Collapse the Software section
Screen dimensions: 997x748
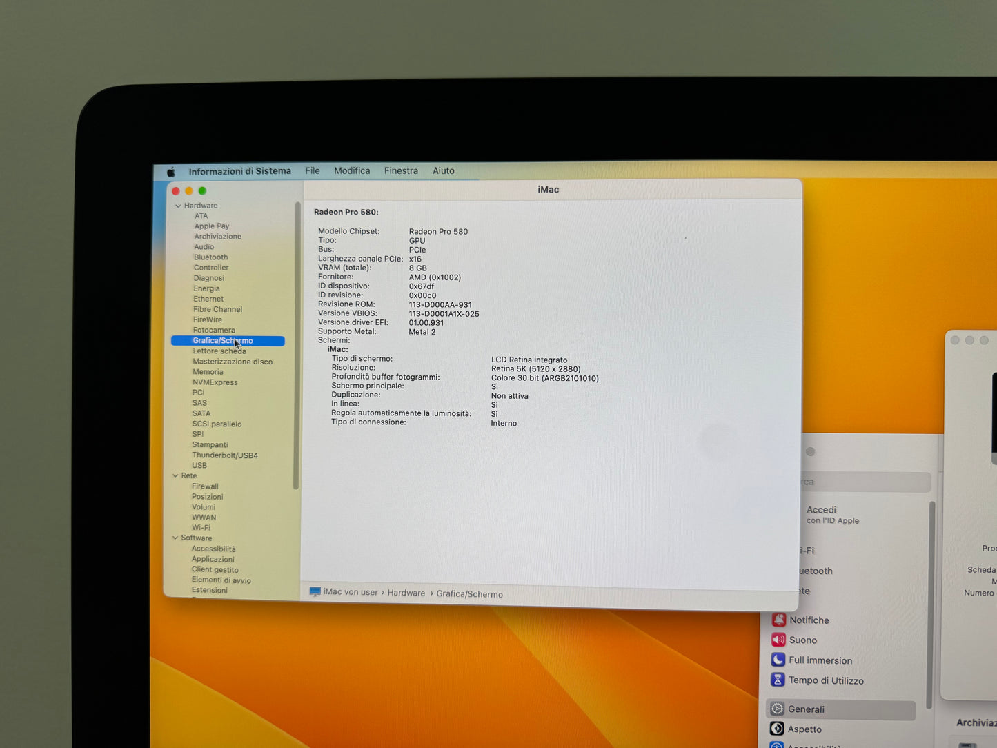click(175, 538)
